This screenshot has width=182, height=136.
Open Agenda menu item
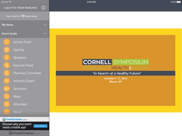point(25,50)
